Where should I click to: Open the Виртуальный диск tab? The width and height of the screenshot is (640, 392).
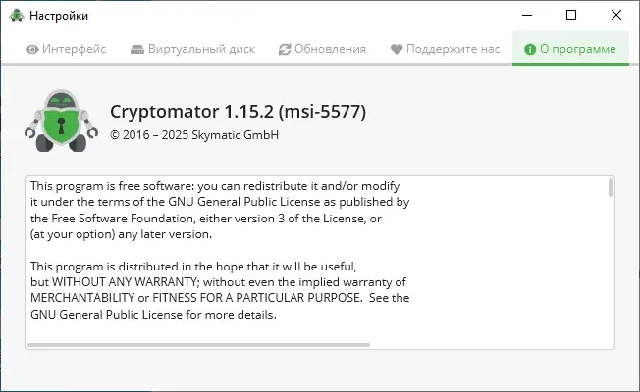point(192,49)
